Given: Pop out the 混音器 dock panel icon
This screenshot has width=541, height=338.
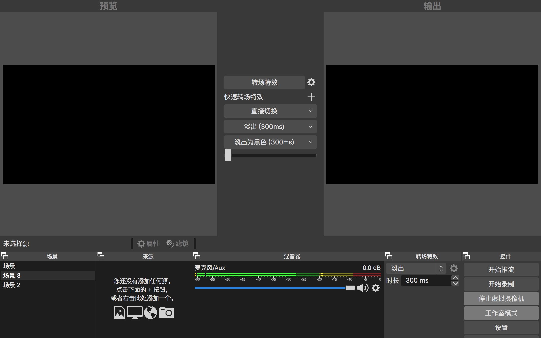Looking at the screenshot, I should point(197,256).
